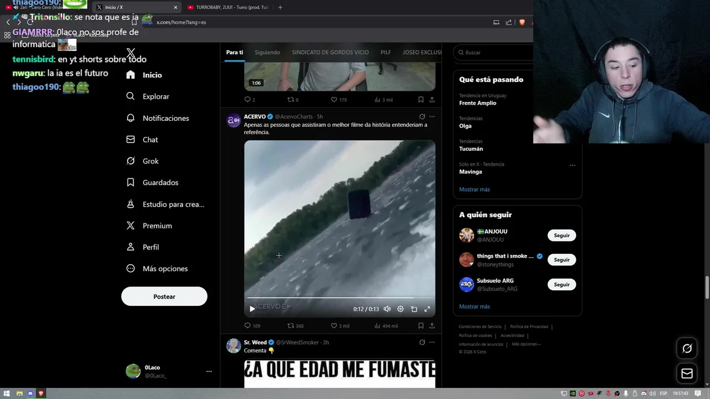Screen dimensions: 710x399
Task: Repost ACERVO post with 368 reposts
Action: [x=295, y=326]
